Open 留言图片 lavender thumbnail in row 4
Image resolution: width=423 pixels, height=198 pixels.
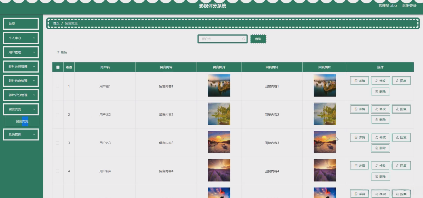[219, 170]
